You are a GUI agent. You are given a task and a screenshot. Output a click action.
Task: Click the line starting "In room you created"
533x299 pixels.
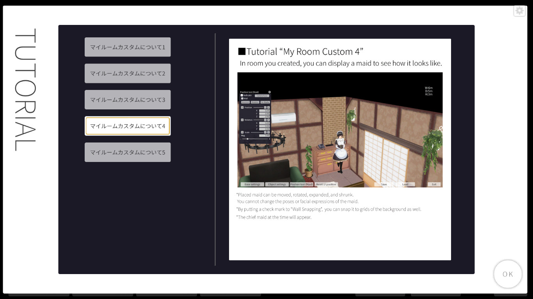(x=341, y=63)
